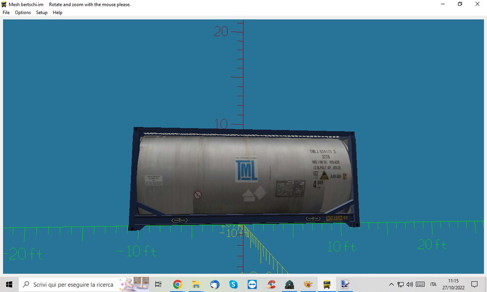
Task: Open network status in the system tray
Action: (x=401, y=284)
